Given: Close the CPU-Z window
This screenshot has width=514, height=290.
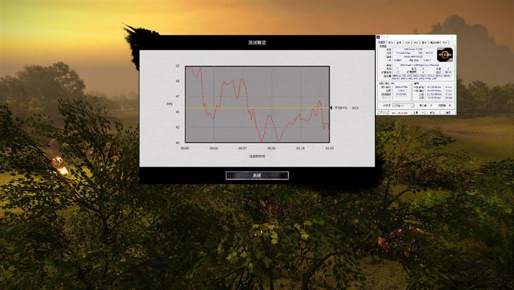Looking at the screenshot, I should click(452, 37).
